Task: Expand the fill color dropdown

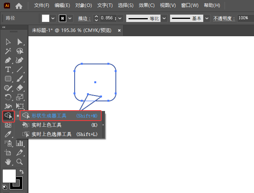Action: coord(53,18)
